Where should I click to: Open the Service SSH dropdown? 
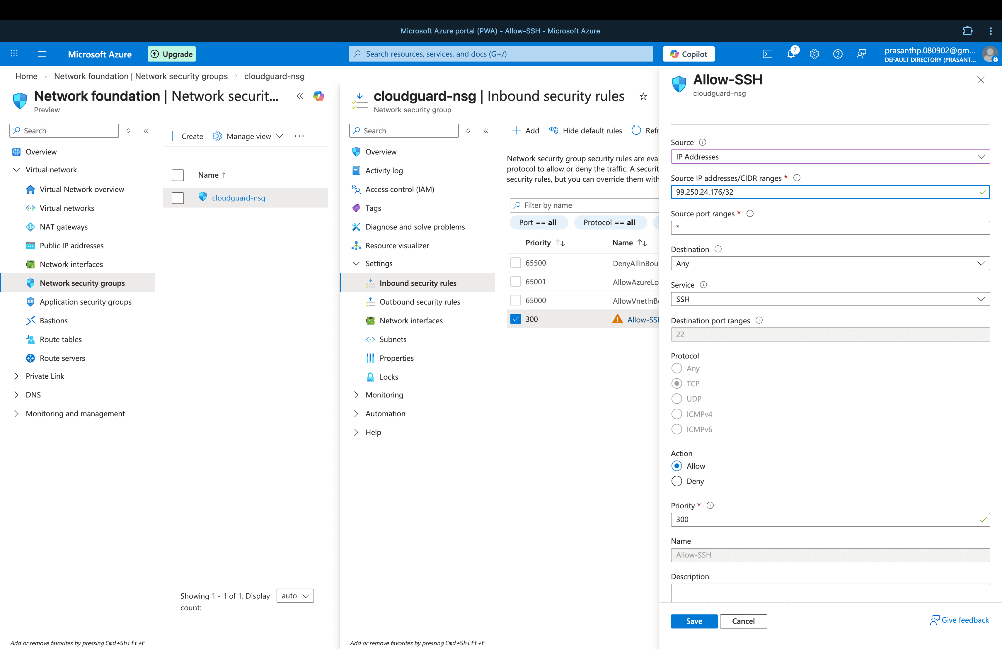point(829,299)
